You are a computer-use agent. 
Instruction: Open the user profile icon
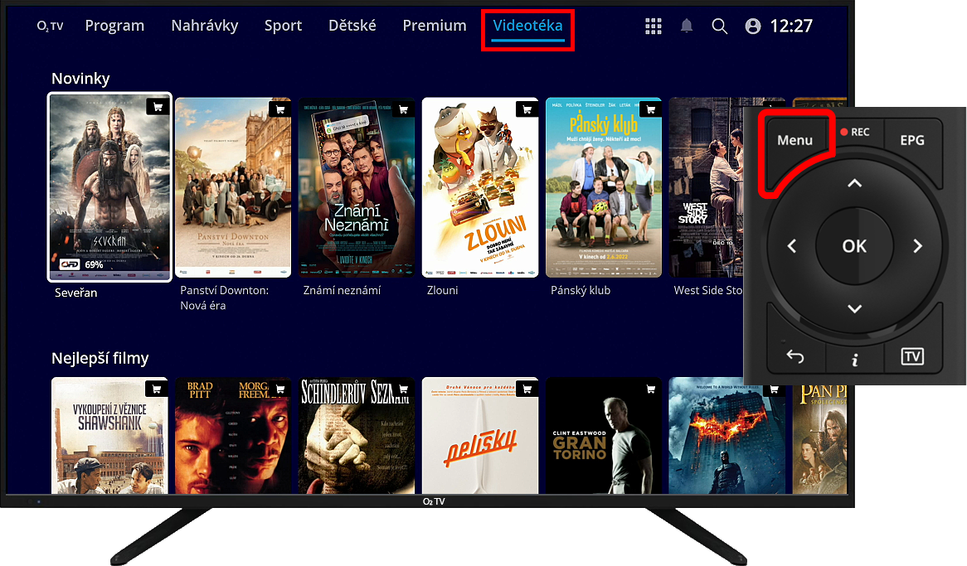(x=753, y=27)
